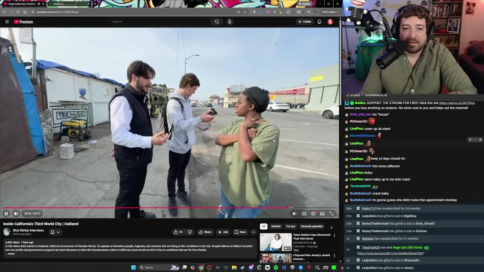Viewport: 484px width, 272px height.
Task: Open Spotify from the taskbar
Action: click(276, 267)
